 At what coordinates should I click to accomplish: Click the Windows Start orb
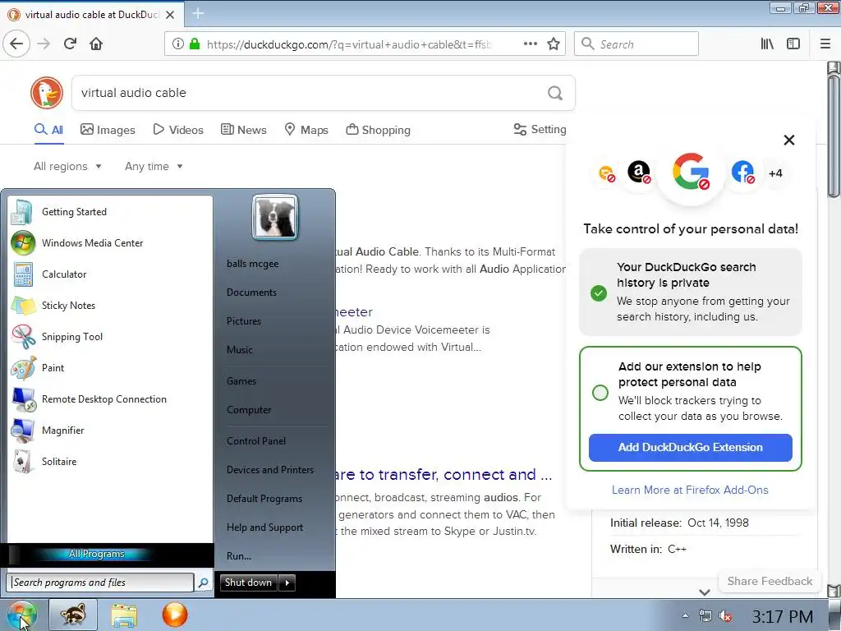pos(22,615)
